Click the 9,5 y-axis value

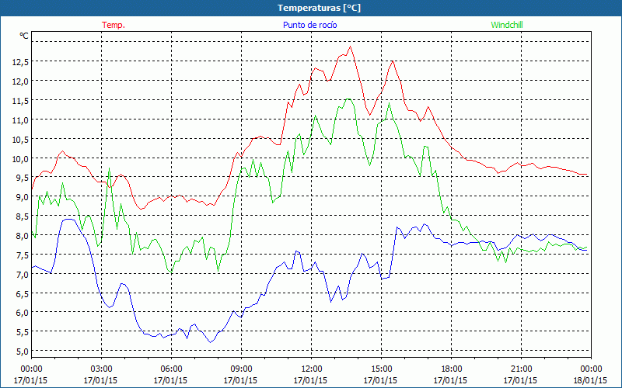[22, 178]
